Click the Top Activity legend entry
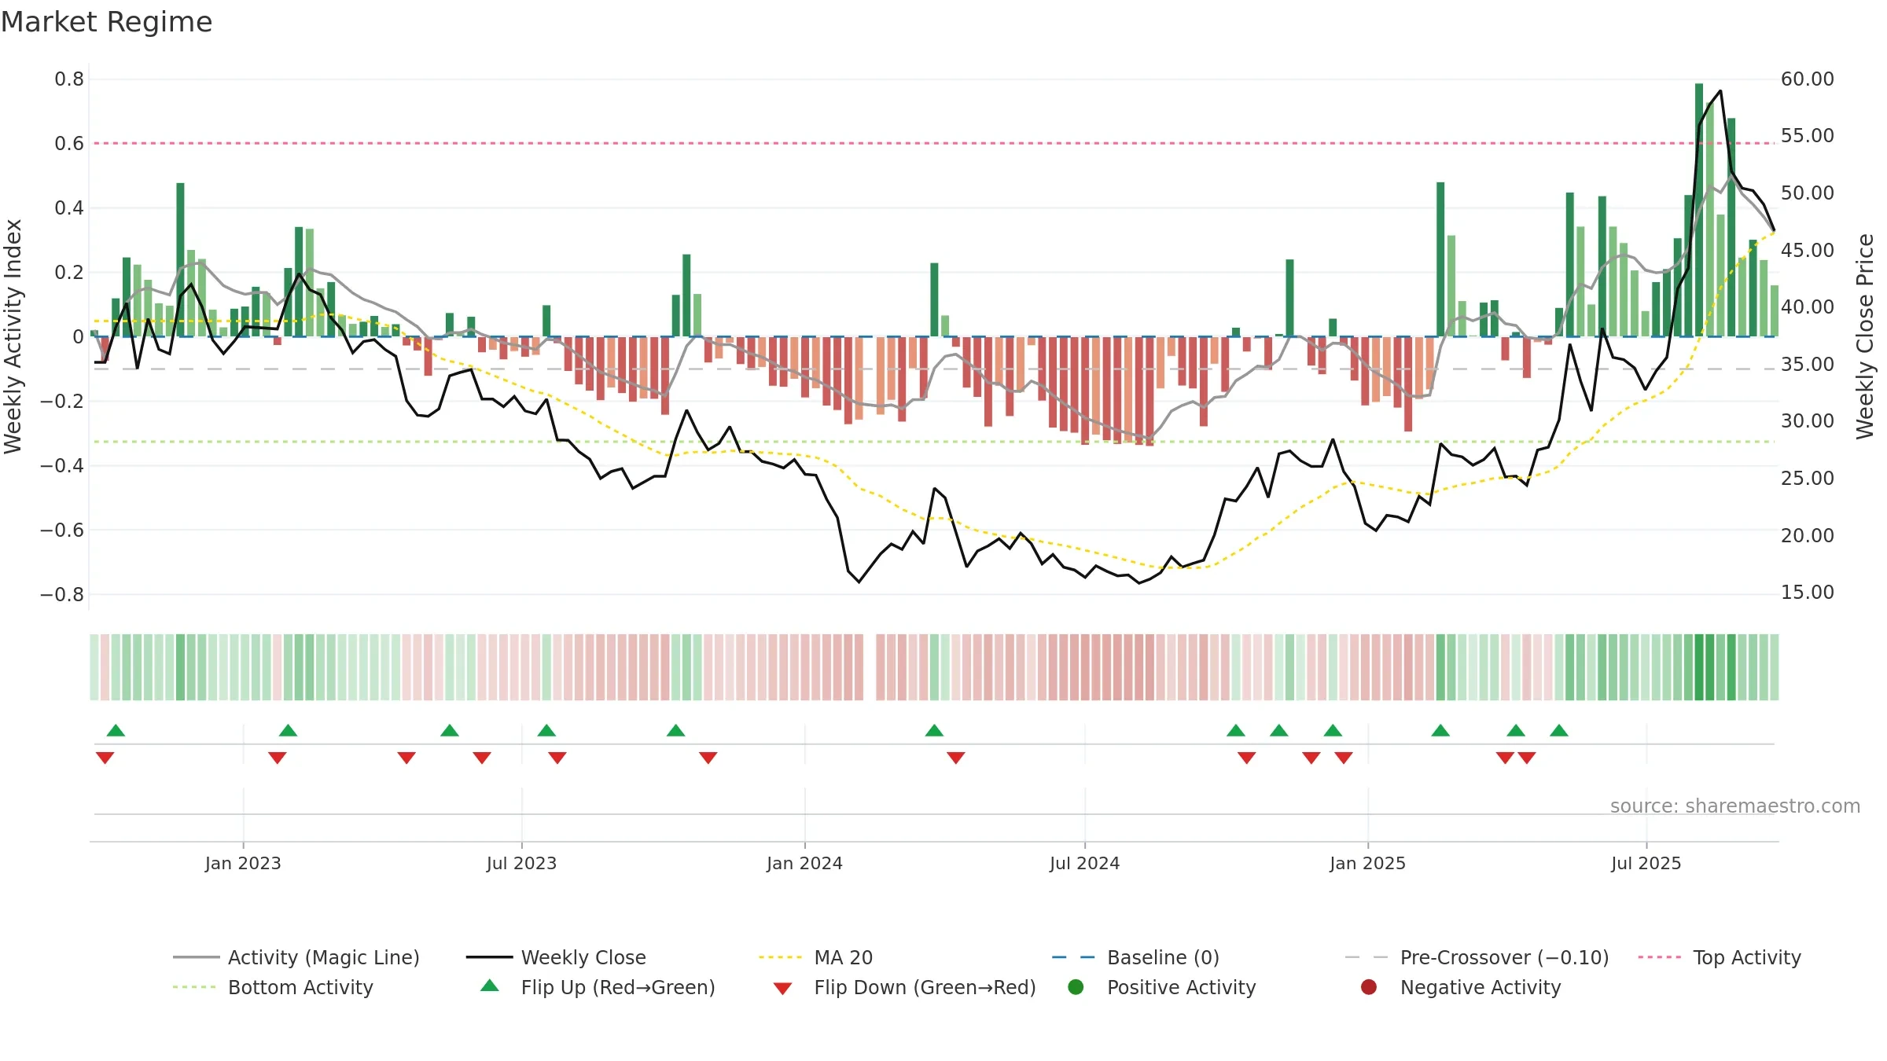This screenshot has height=1061, width=1887. pos(1720,957)
